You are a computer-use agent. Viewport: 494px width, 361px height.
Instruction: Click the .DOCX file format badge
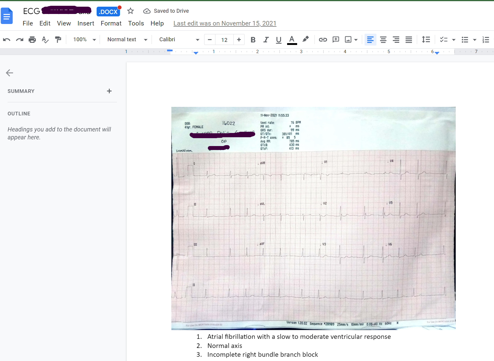pos(108,12)
